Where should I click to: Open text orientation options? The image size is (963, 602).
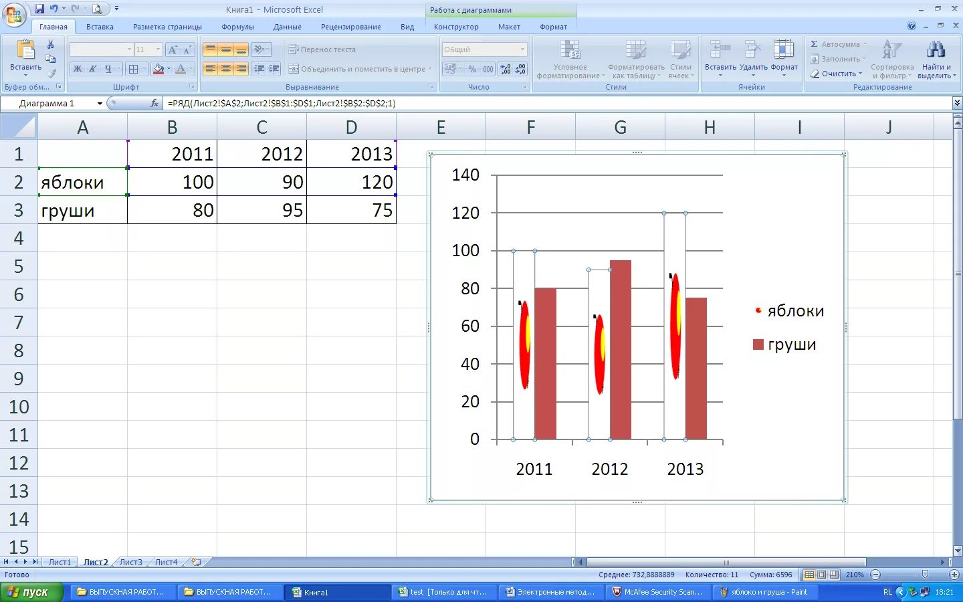point(261,49)
